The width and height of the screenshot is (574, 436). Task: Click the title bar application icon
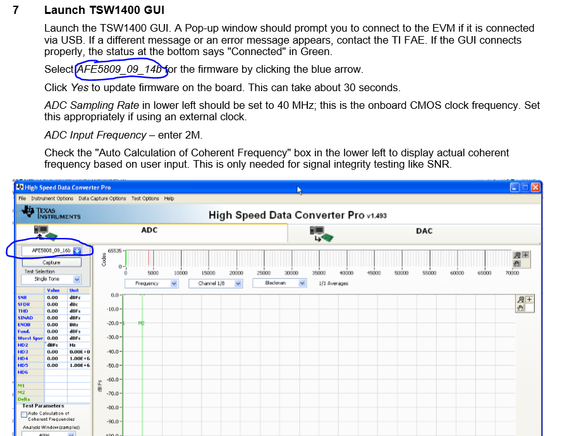[x=20, y=187]
